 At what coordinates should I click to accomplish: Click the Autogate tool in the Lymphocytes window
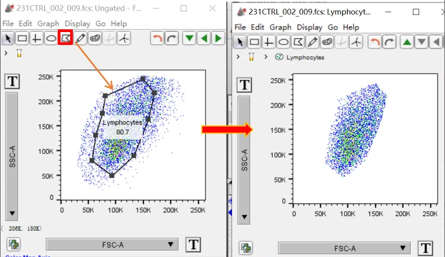[327, 42]
